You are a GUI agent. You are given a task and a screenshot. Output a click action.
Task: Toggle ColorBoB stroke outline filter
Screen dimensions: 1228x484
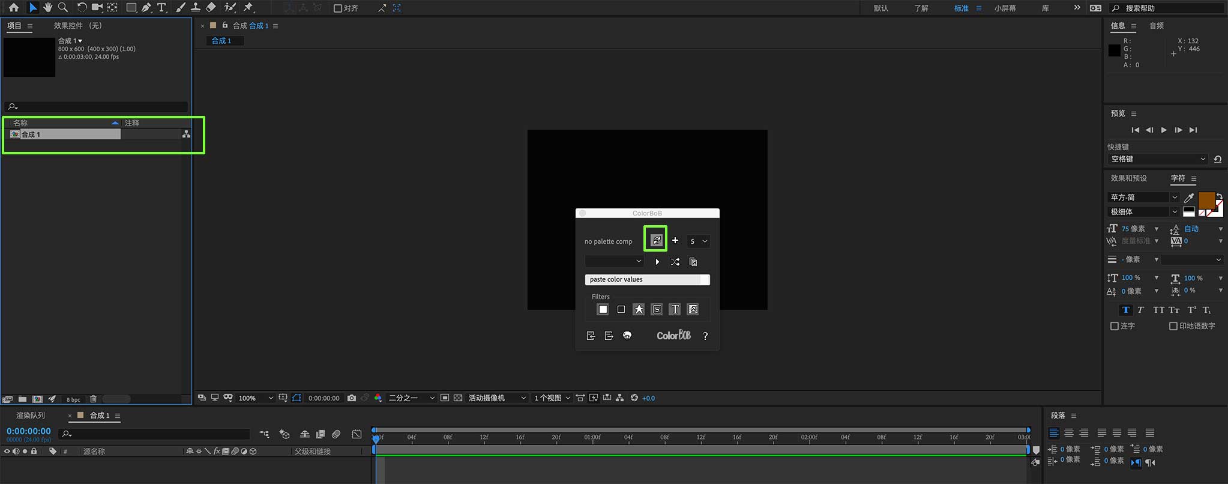pyautogui.click(x=621, y=309)
